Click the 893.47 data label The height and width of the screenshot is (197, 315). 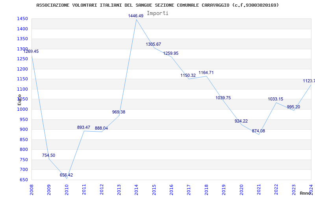pyautogui.click(x=83, y=127)
